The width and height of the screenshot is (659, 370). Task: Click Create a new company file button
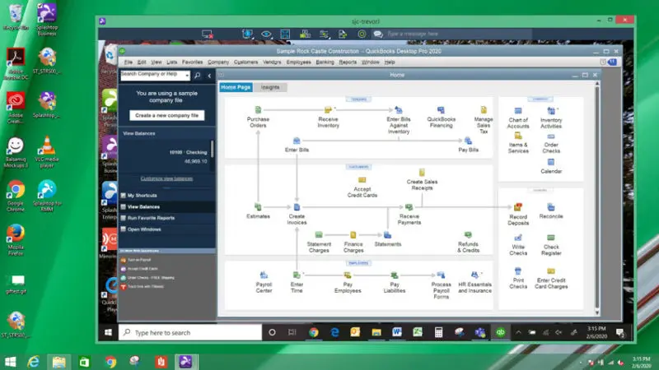point(167,115)
